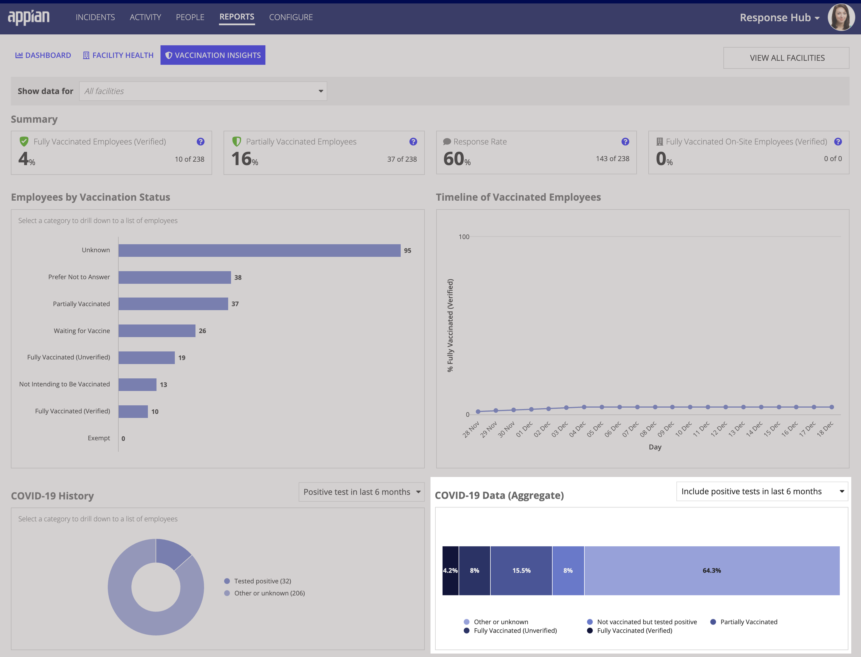Toggle Tested positive (32) legend item

click(x=258, y=581)
